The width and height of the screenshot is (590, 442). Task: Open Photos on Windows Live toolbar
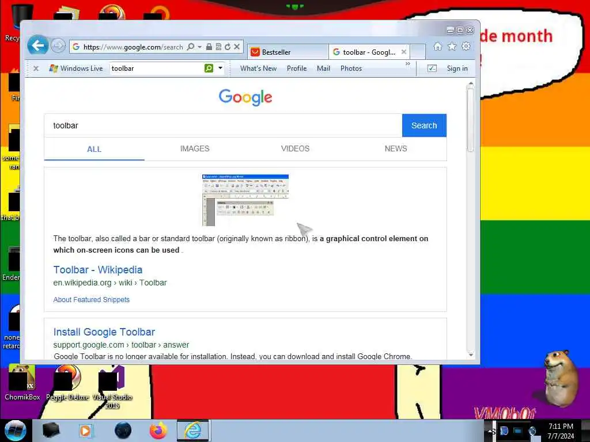coord(351,68)
